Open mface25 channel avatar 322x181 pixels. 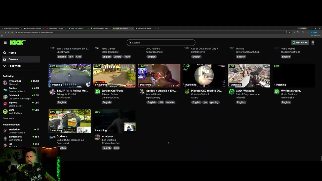point(231,92)
